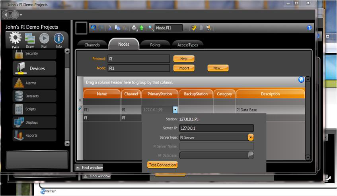The height and width of the screenshot is (196, 337).
Task: Click the Server IP input field
Action: click(x=216, y=128)
